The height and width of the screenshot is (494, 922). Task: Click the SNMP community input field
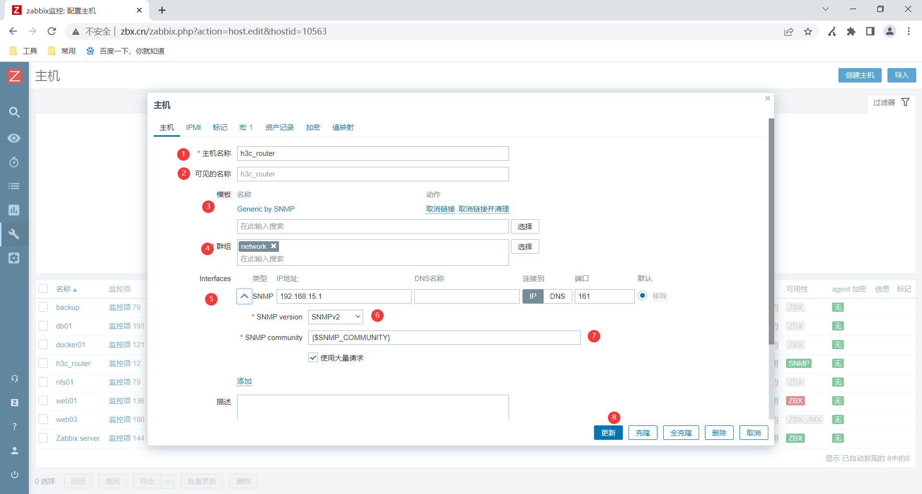(444, 338)
